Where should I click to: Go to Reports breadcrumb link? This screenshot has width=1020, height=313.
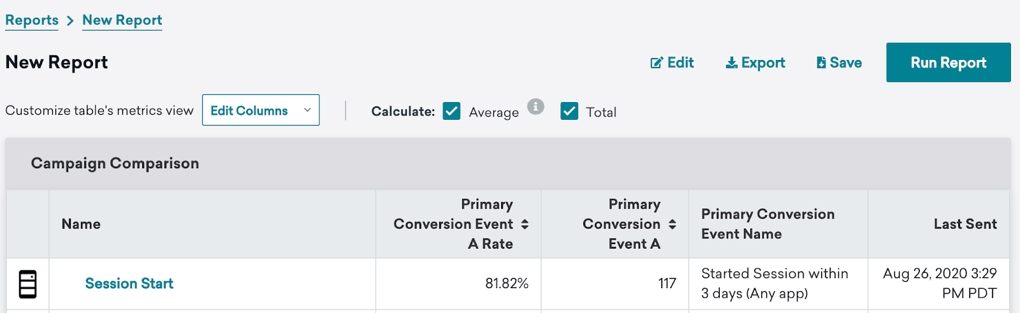(32, 20)
